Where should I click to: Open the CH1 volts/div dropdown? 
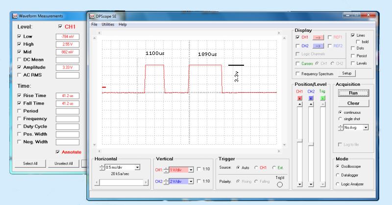[191, 170]
